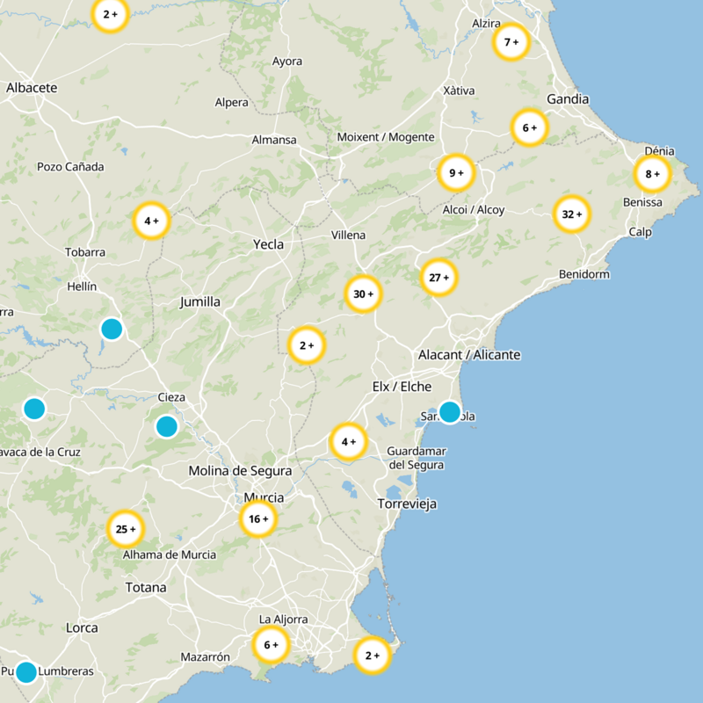Open the 4+ cluster near Guardamar del Segura
This screenshot has width=703, height=703.
tap(348, 442)
